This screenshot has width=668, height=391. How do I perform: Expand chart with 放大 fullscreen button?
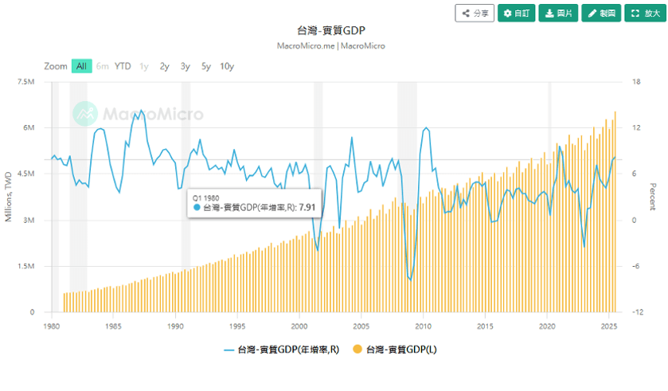click(644, 14)
